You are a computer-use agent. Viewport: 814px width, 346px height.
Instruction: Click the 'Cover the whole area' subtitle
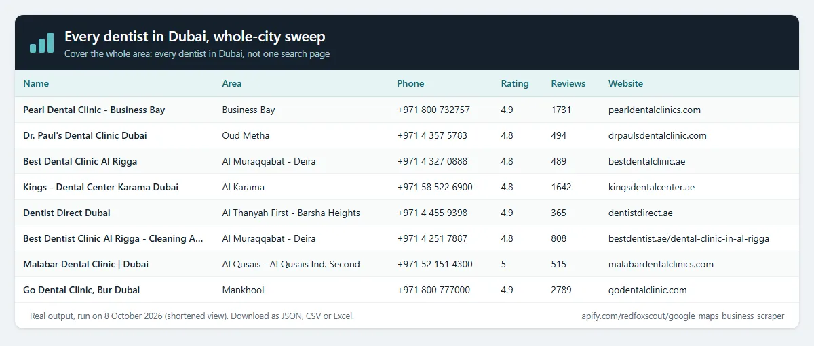tap(197, 53)
